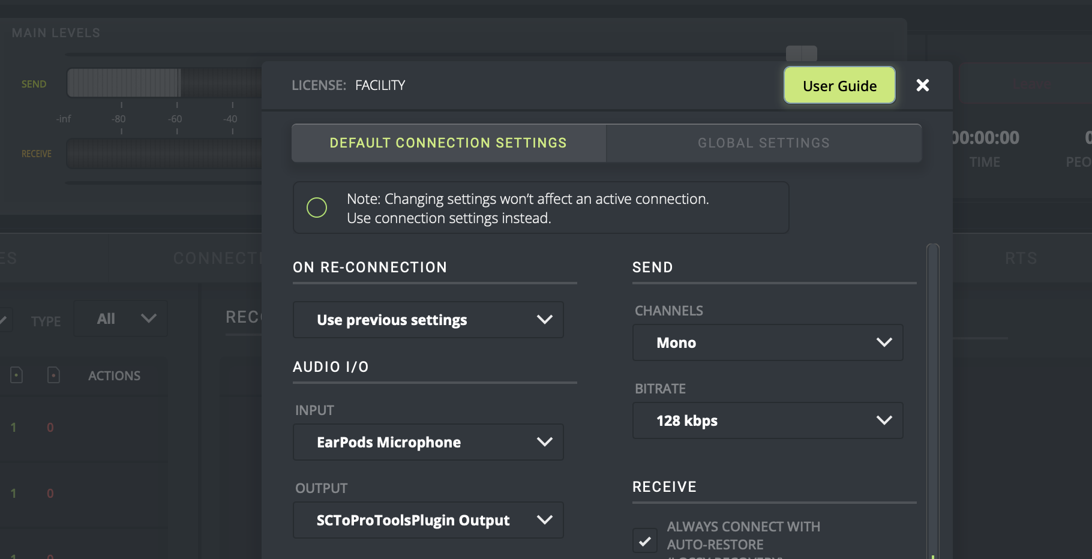The width and height of the screenshot is (1092, 559).
Task: Click the chevron on the Type All filter
Action: click(148, 318)
